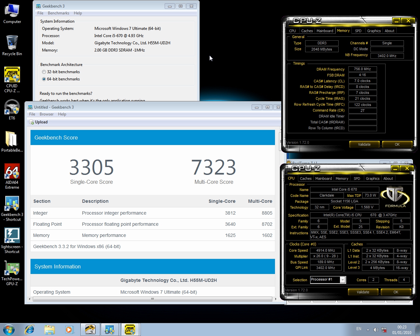Open the Processor #1 selection dropdown in CPU-Z
The width and height of the screenshot is (420, 336).
click(343, 280)
